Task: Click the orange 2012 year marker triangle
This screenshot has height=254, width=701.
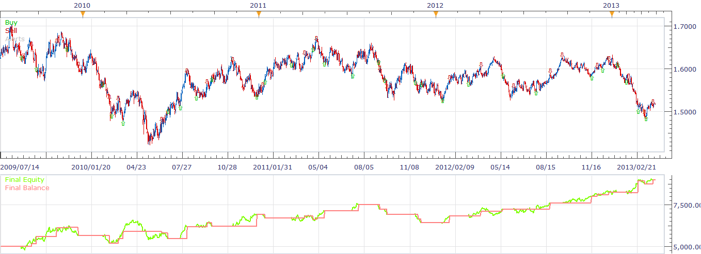Action: tap(436, 14)
